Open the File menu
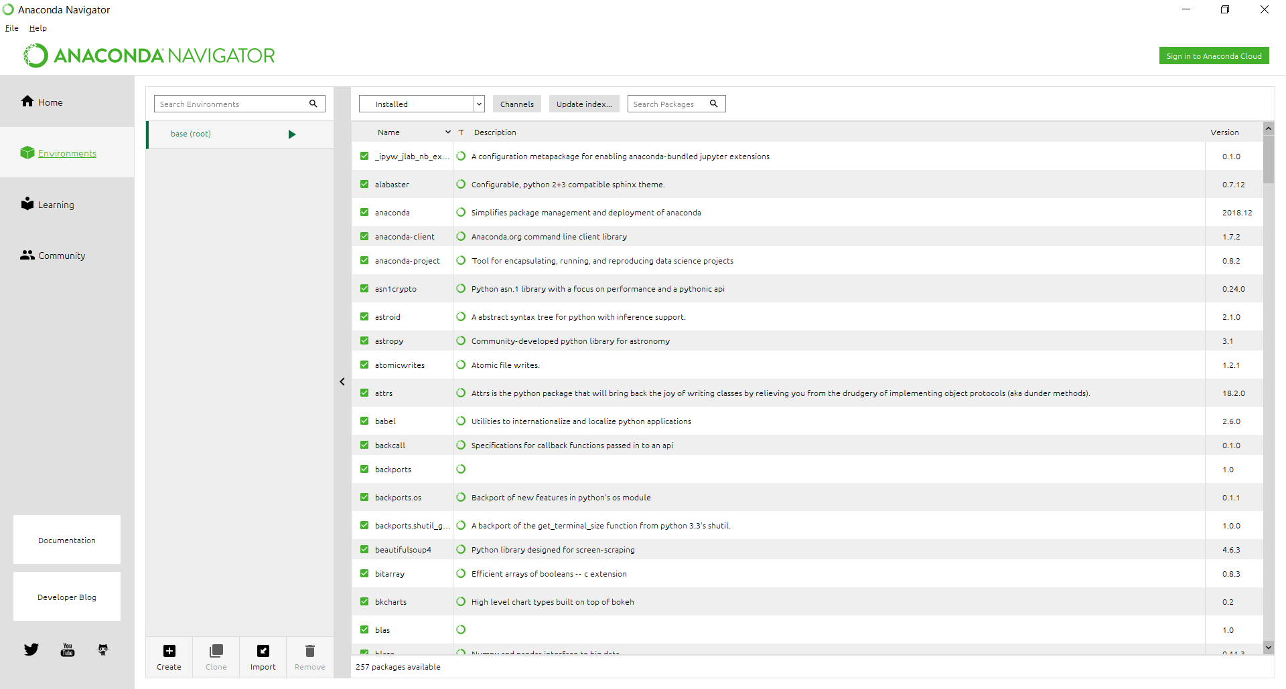 click(12, 28)
